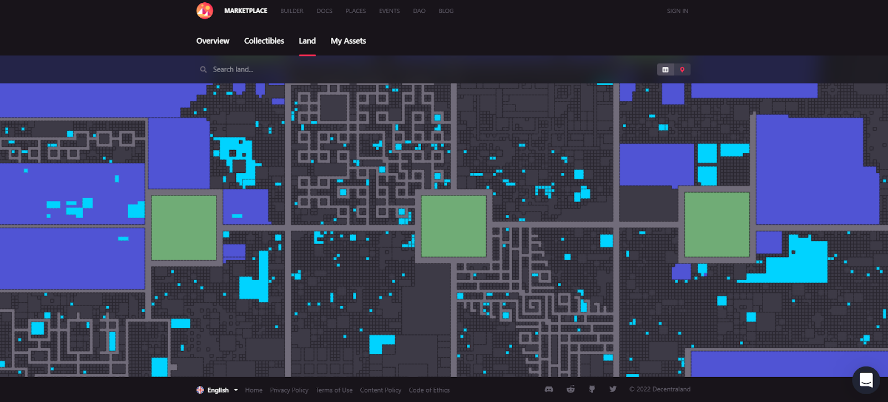Go to Builder page
888x402 pixels.
[x=292, y=11]
